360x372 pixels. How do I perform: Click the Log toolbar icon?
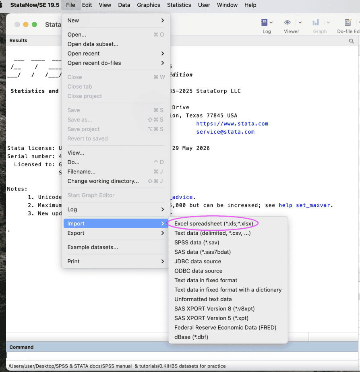(x=265, y=23)
